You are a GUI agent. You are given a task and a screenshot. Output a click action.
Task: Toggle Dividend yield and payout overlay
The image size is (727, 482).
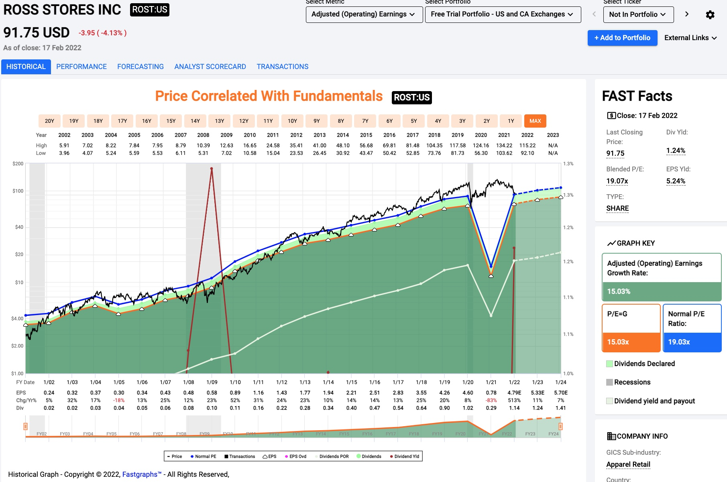(609, 401)
